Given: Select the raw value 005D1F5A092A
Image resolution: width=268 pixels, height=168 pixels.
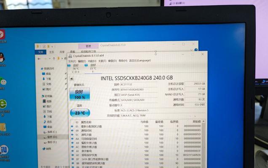Looking at the screenshot, I should pos(192,155).
